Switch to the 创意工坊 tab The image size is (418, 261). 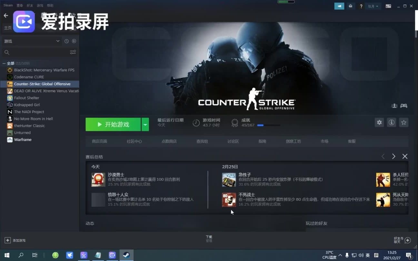[294, 141]
